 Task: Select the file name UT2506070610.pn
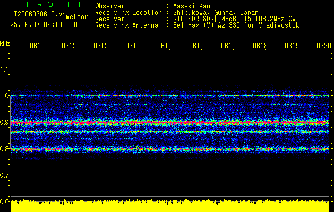(38, 14)
